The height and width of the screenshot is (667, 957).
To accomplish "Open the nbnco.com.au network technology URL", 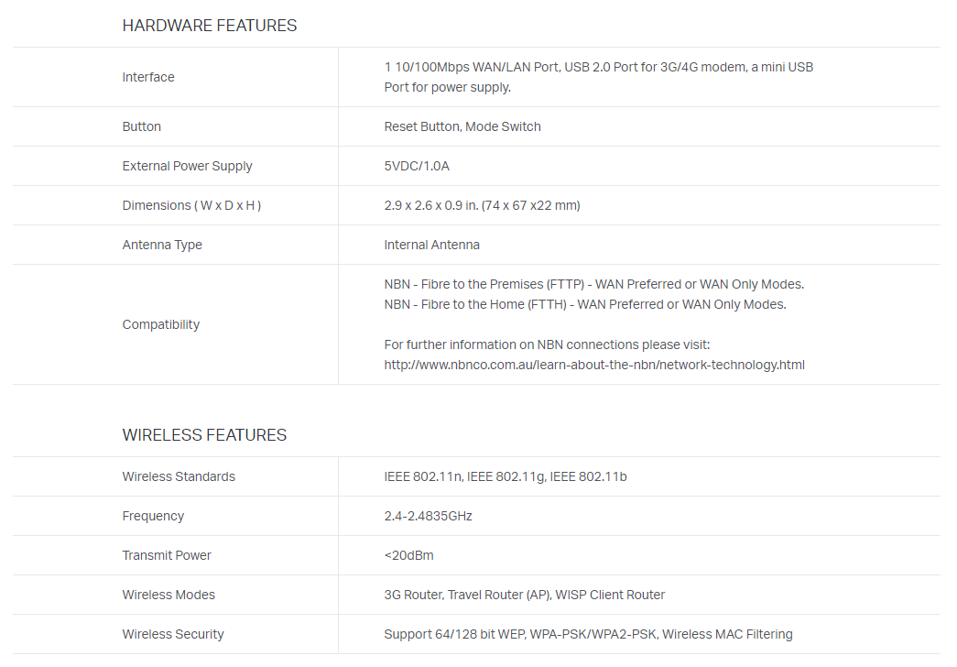I will pyautogui.click(x=594, y=365).
